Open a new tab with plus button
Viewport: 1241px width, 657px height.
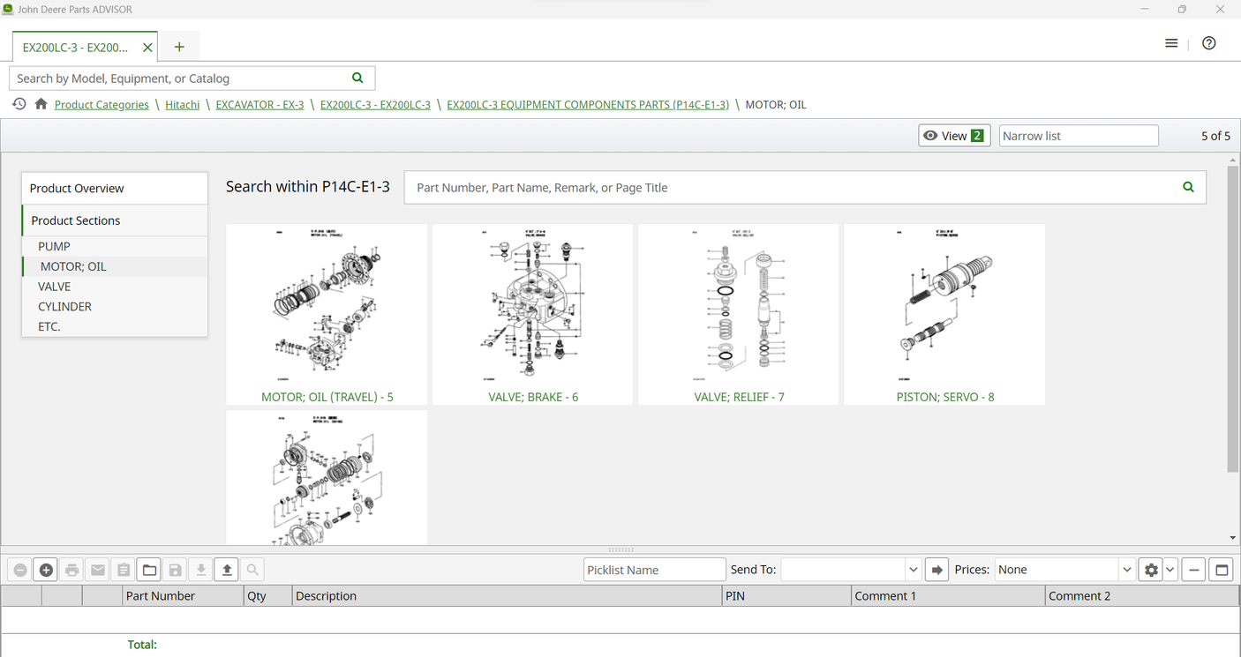click(x=179, y=47)
